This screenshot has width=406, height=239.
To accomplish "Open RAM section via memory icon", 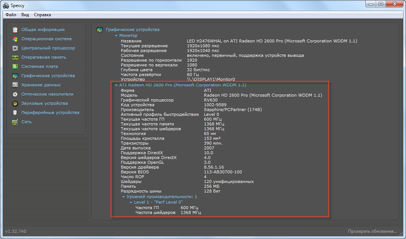I will coord(15,57).
